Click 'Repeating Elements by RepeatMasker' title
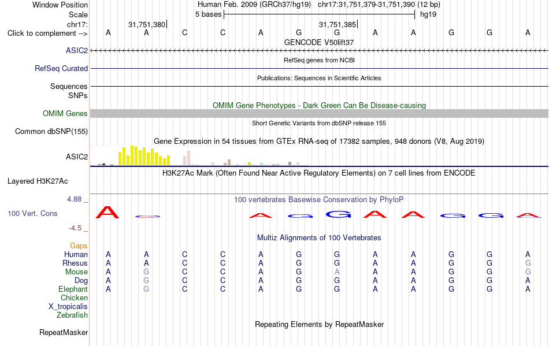 [320, 324]
